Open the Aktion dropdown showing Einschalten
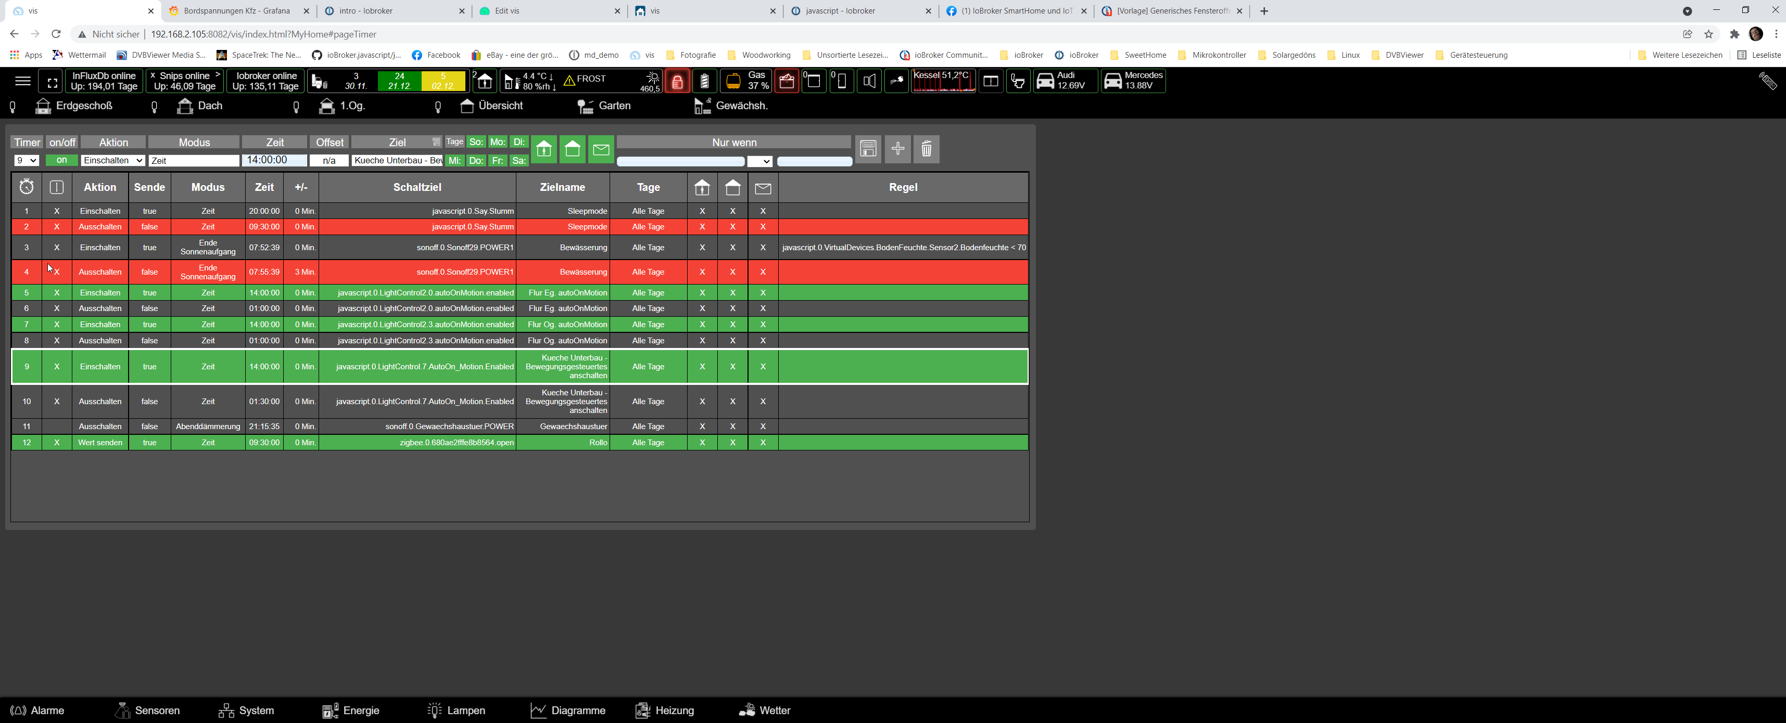This screenshot has width=1786, height=723. [x=113, y=161]
